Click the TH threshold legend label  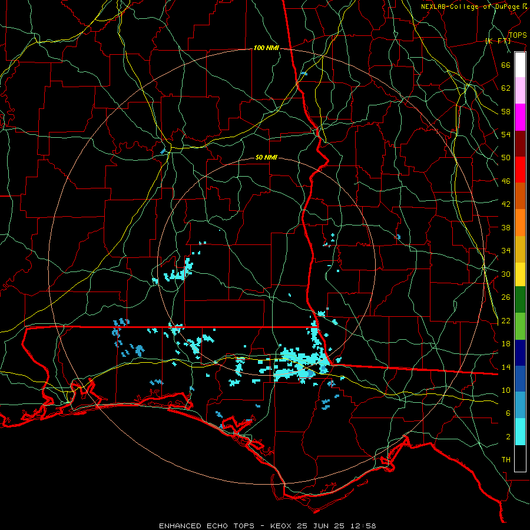506,460
